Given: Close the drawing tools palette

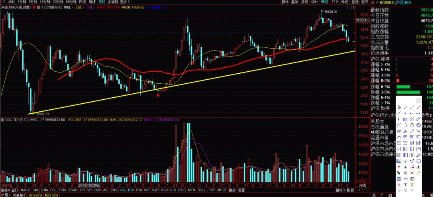Looking at the screenshot, I should coord(419,101).
